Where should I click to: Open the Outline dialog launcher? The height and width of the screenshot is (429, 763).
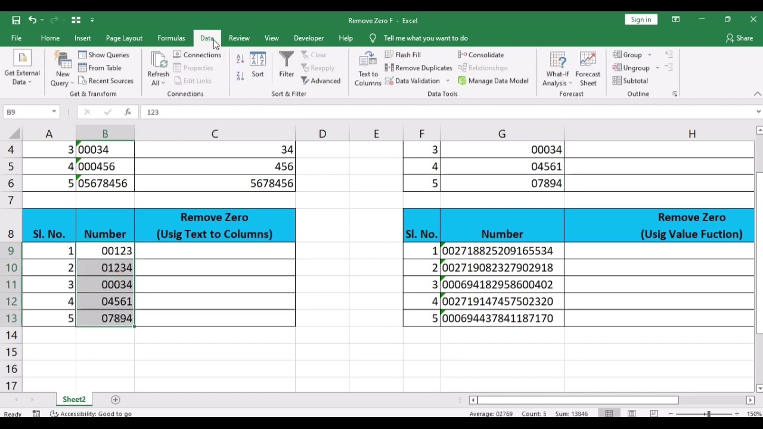[x=675, y=94]
